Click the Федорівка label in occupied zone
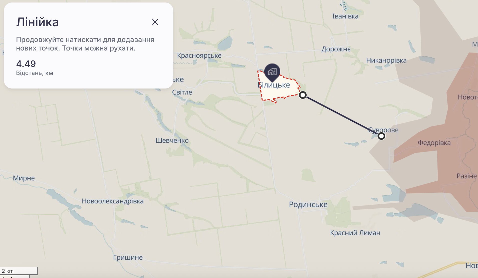 pyautogui.click(x=434, y=143)
